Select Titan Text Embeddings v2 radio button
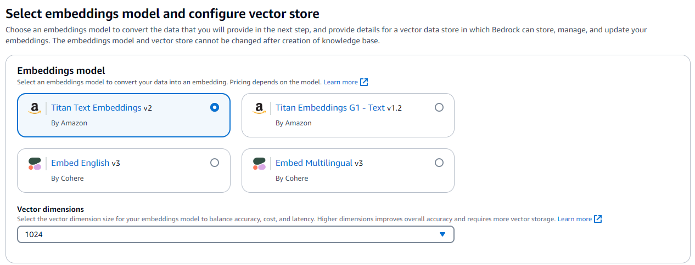The height and width of the screenshot is (265, 695). point(215,108)
